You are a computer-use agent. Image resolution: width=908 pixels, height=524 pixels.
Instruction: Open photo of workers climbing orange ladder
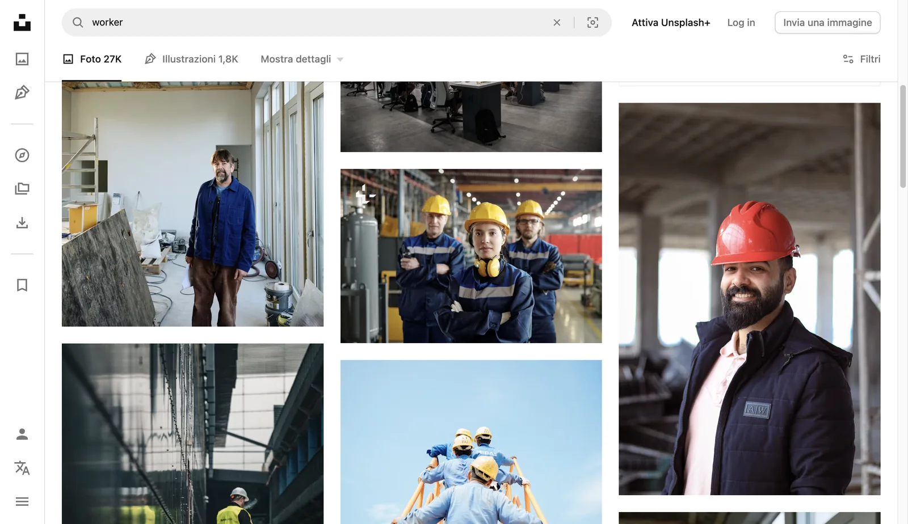pos(471,442)
